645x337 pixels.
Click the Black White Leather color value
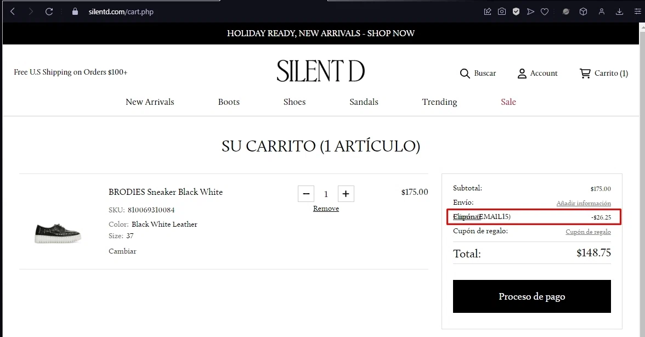point(164,224)
